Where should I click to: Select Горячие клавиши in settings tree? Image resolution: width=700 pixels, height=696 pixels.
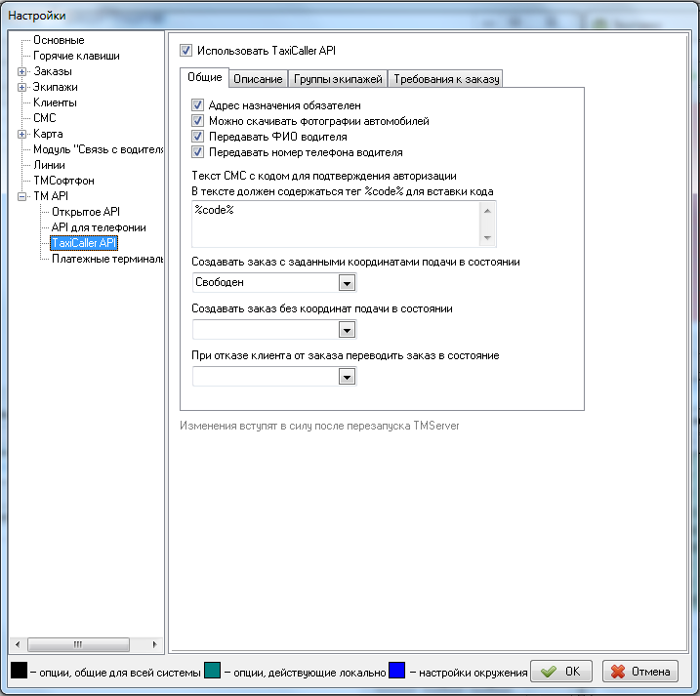coord(76,56)
